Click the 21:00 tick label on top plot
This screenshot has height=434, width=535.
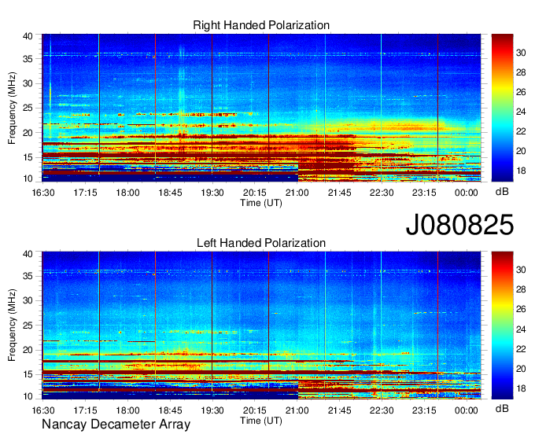297,193
